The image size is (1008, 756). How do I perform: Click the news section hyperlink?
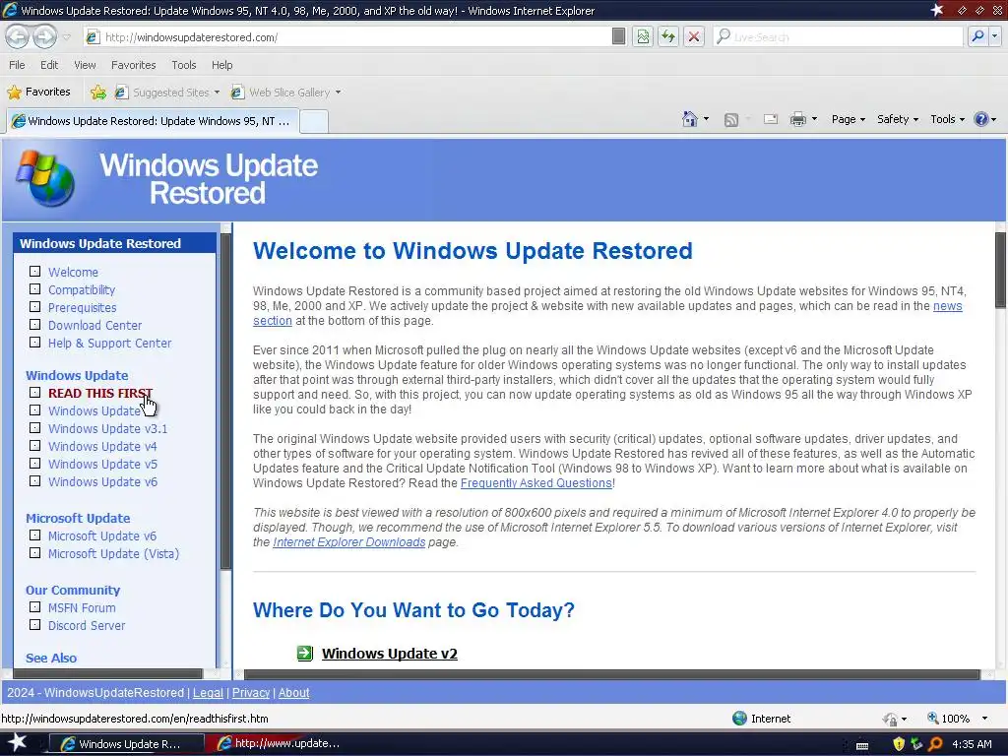(x=948, y=306)
